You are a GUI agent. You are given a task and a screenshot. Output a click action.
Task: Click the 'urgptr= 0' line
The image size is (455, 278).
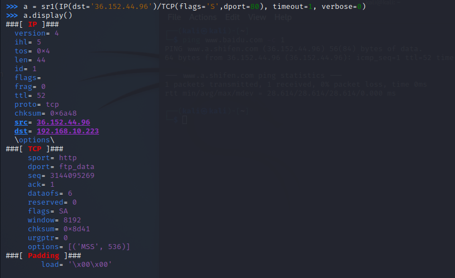click(48, 238)
